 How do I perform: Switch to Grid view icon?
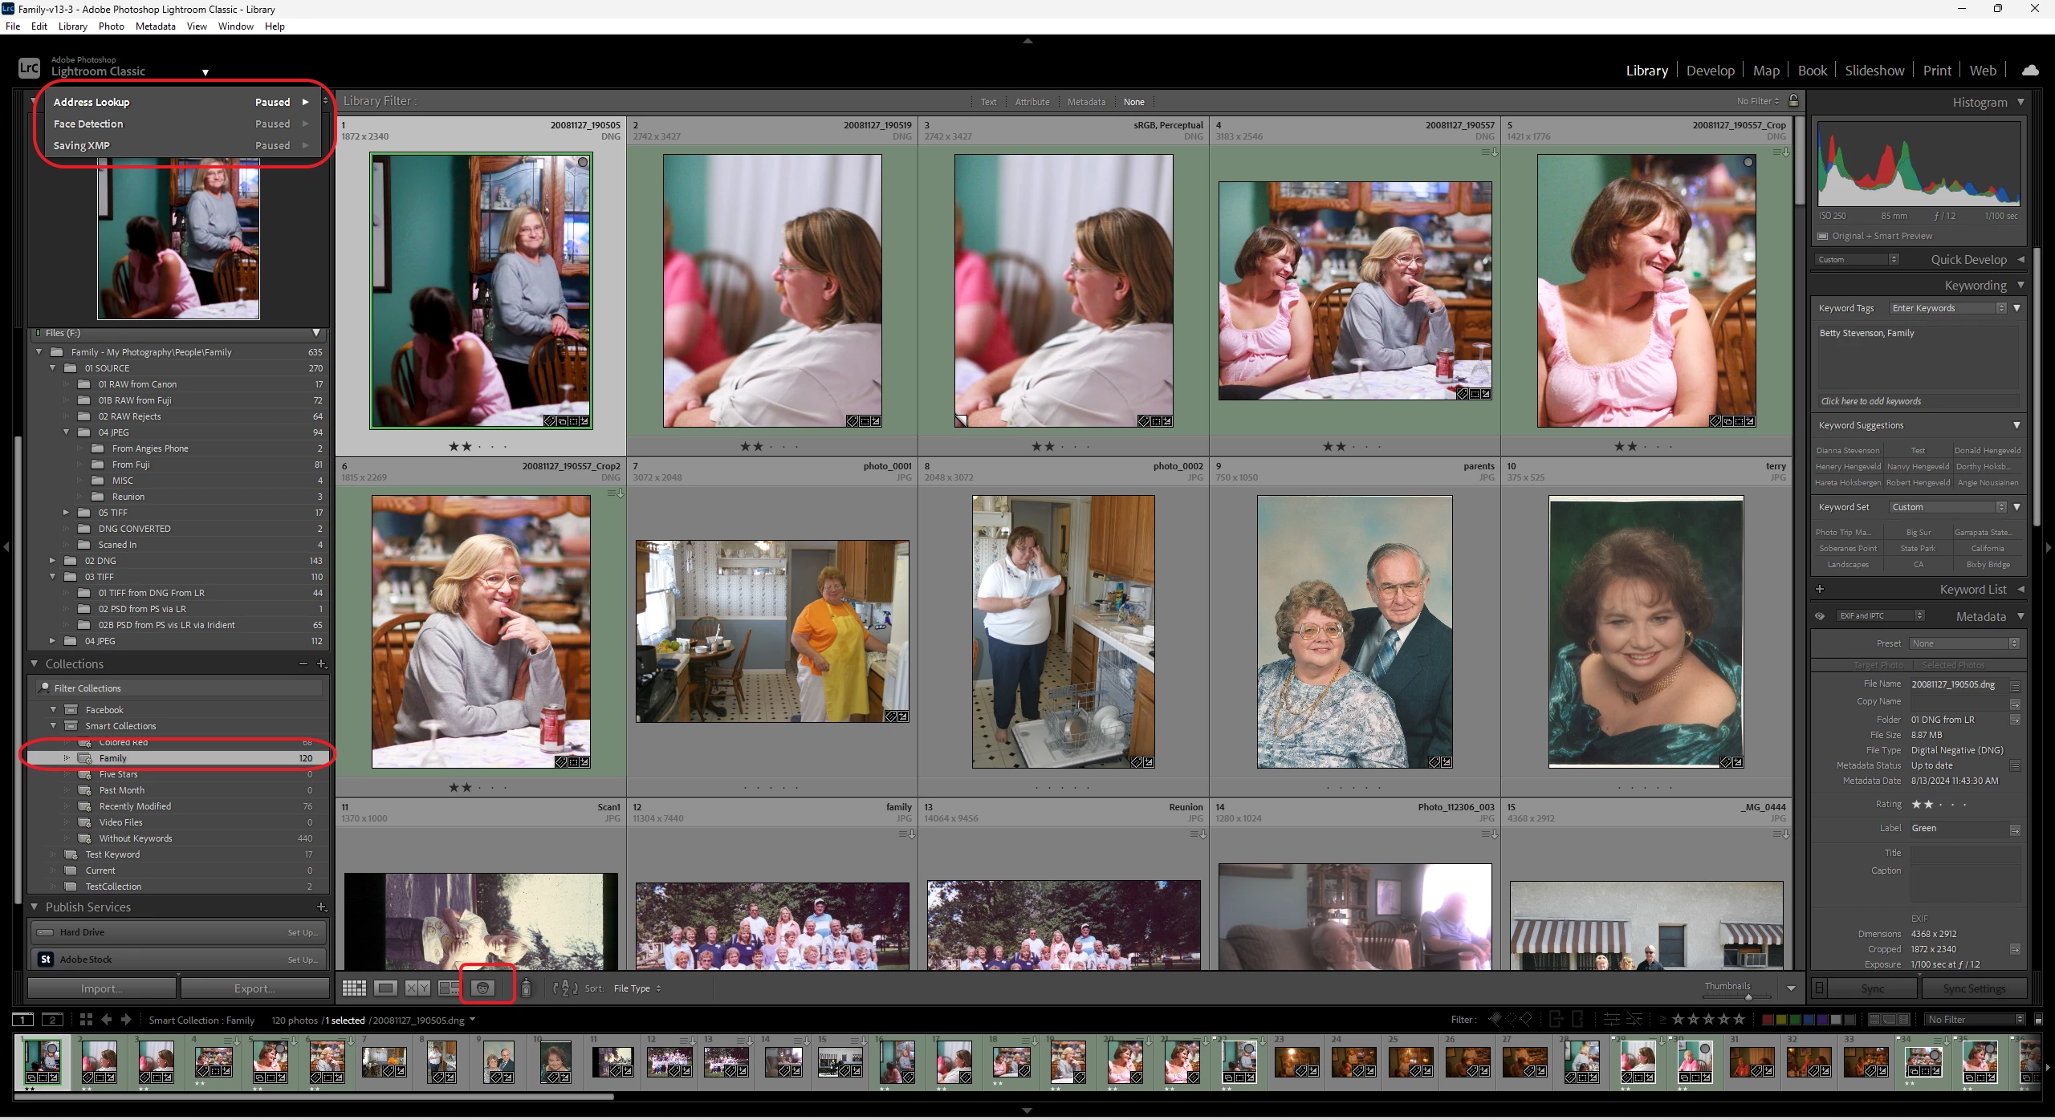(354, 988)
